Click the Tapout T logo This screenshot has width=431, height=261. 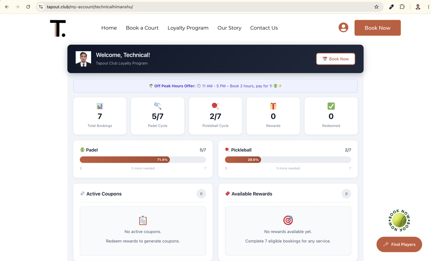click(x=58, y=28)
